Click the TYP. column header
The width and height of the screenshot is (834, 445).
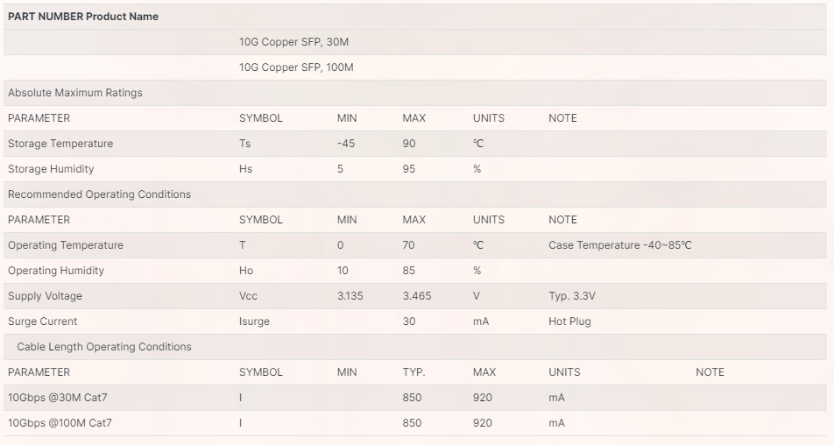coord(413,372)
